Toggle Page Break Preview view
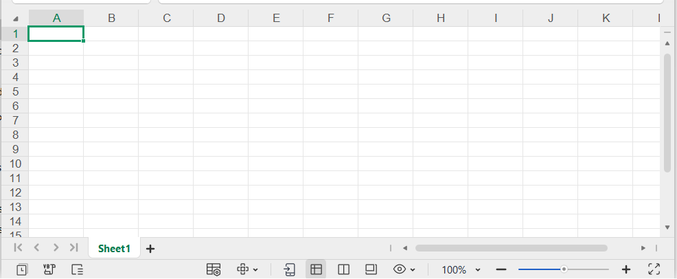Viewport: 677px width, 279px height. pos(344,269)
